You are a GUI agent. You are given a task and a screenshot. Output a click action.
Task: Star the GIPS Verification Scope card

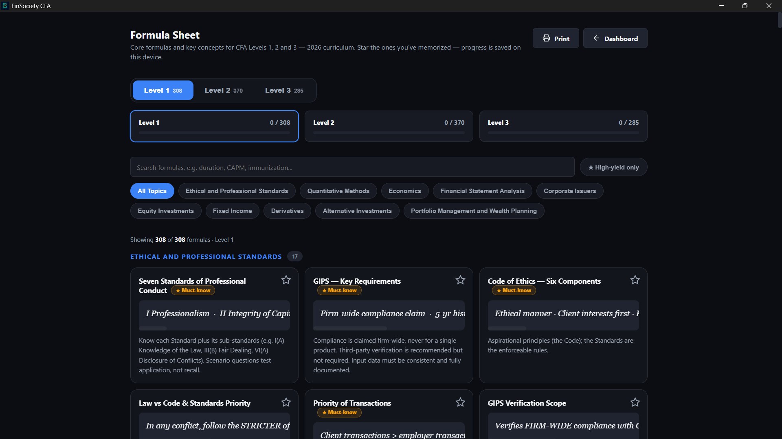(x=635, y=402)
